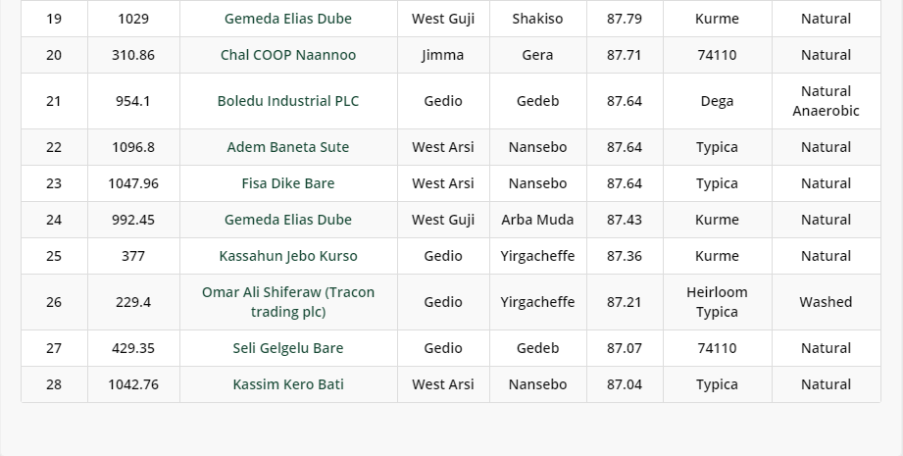
Task: Open Gemeda Elias Dube link in row 24
Action: (x=288, y=220)
